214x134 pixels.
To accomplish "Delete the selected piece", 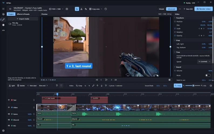I will pyautogui.click(x=21, y=86).
